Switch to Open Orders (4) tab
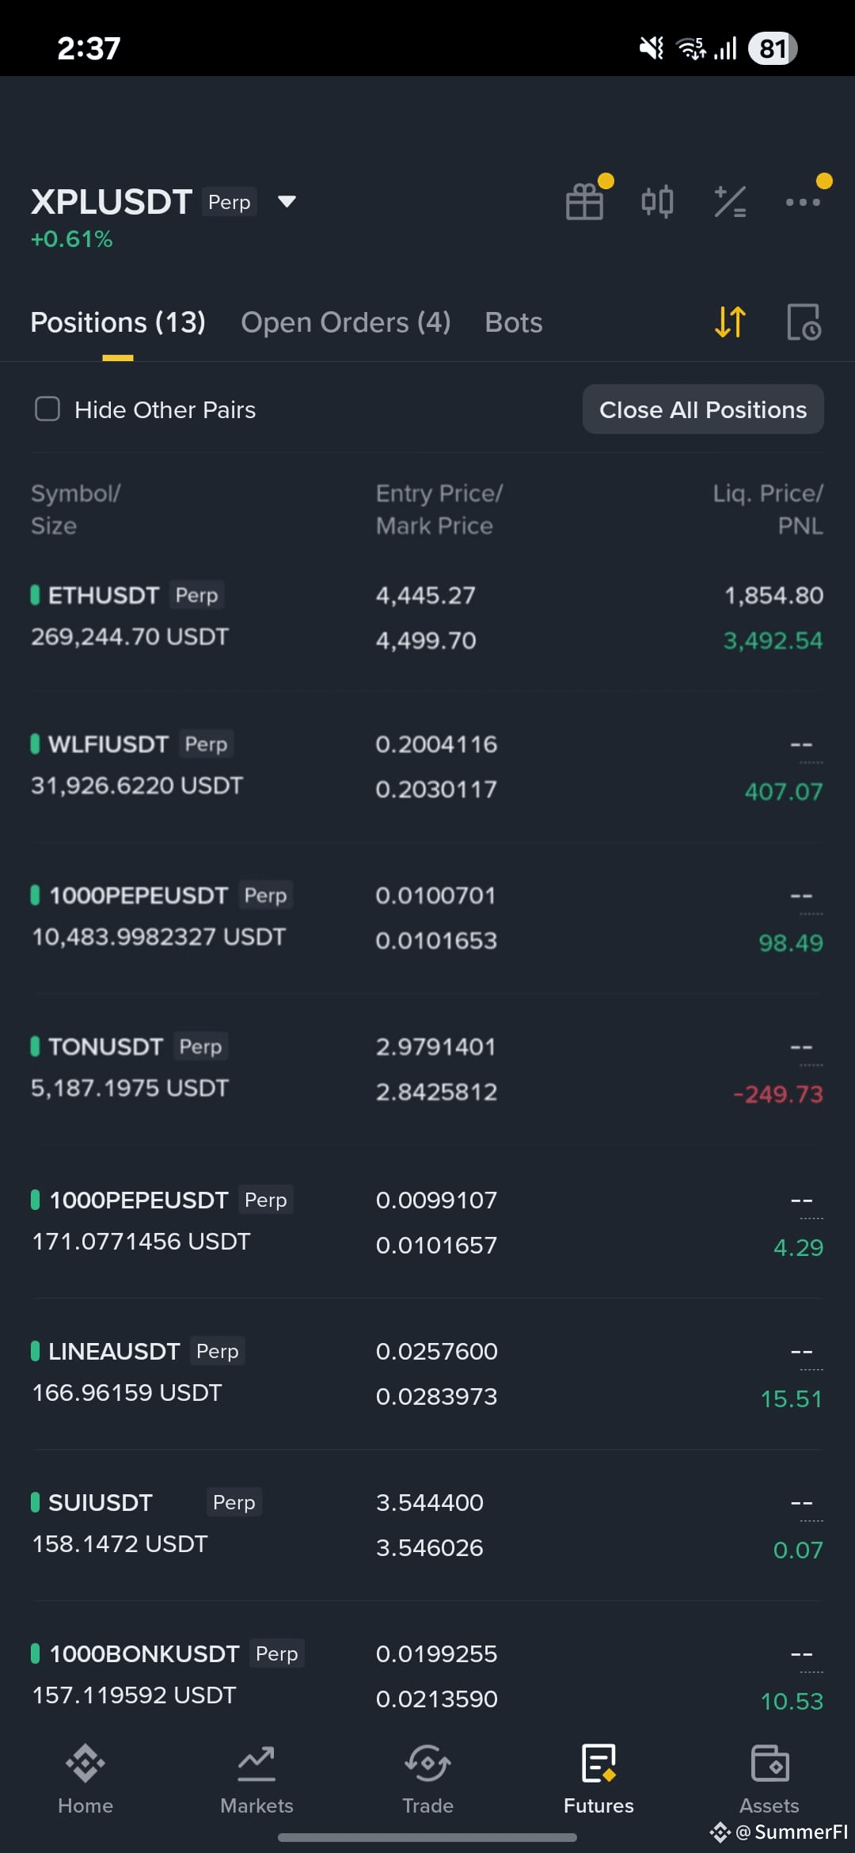This screenshot has width=855, height=1853. [x=346, y=322]
